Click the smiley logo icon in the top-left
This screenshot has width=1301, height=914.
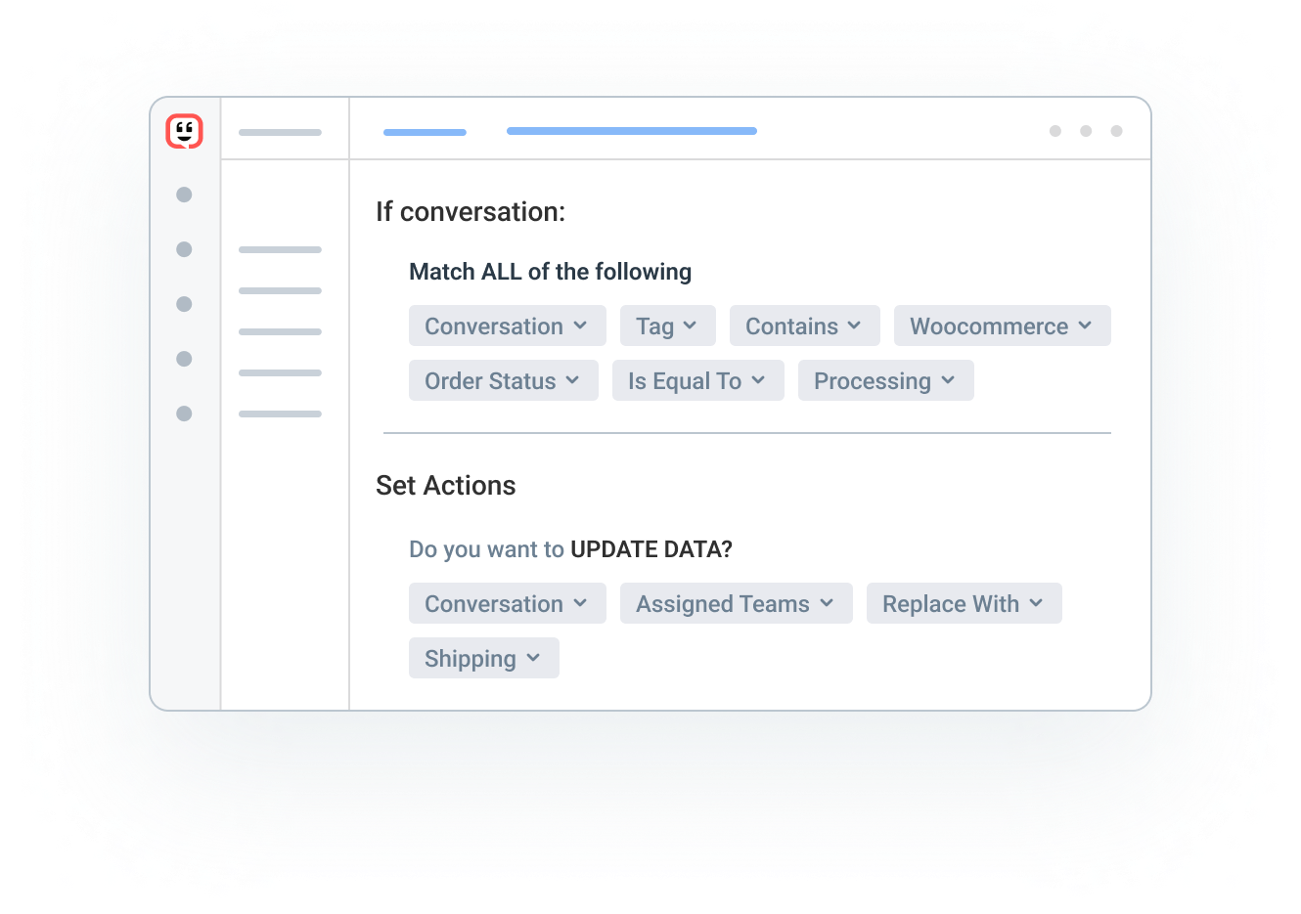[184, 130]
